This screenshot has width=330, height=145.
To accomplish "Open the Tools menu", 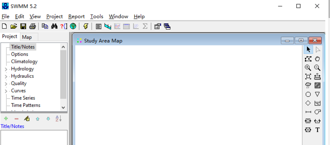I will [x=97, y=16].
